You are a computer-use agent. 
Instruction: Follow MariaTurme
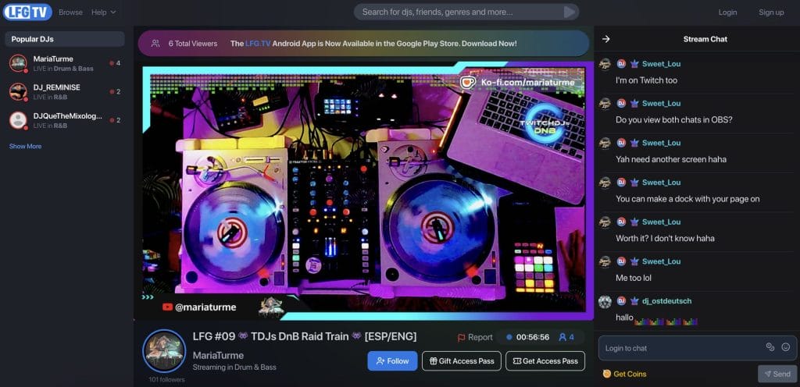pos(392,361)
